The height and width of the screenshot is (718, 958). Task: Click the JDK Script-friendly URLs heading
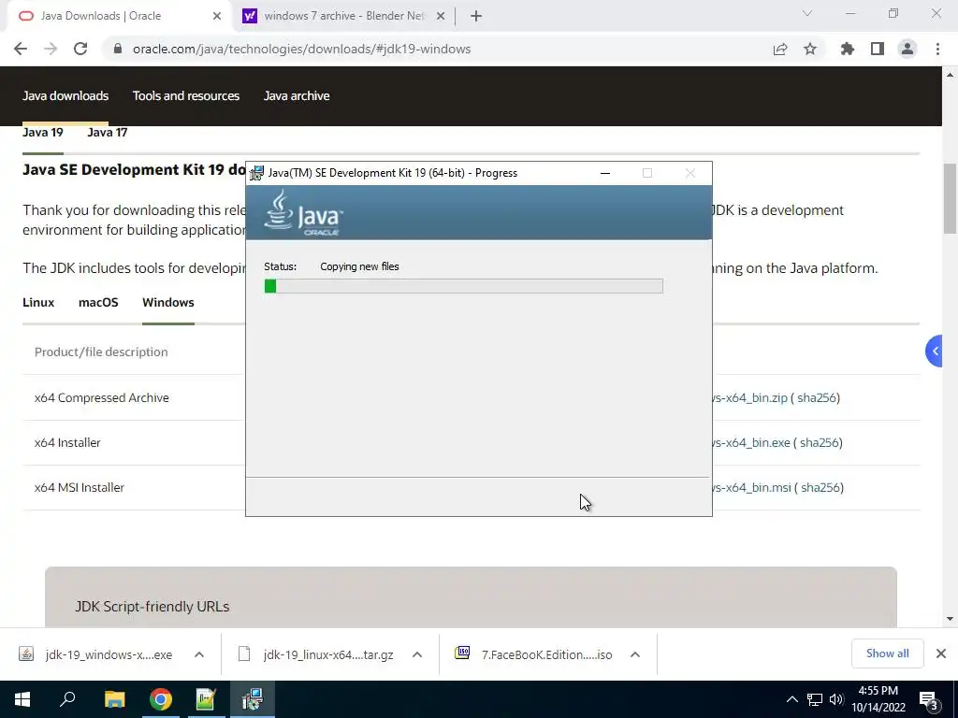[x=152, y=606]
